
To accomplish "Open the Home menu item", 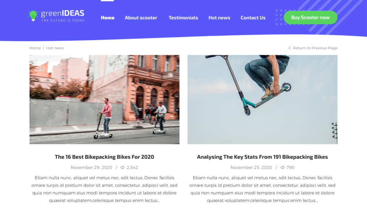I will coord(108,18).
